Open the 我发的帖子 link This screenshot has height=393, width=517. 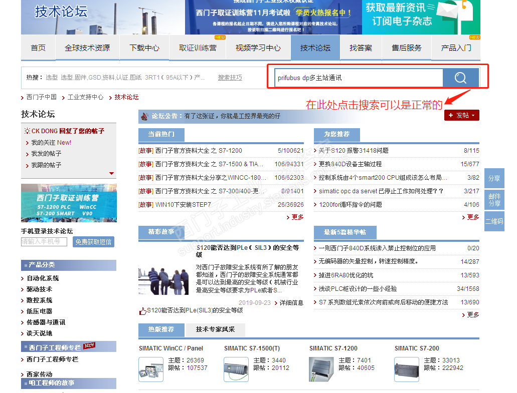tap(46, 154)
